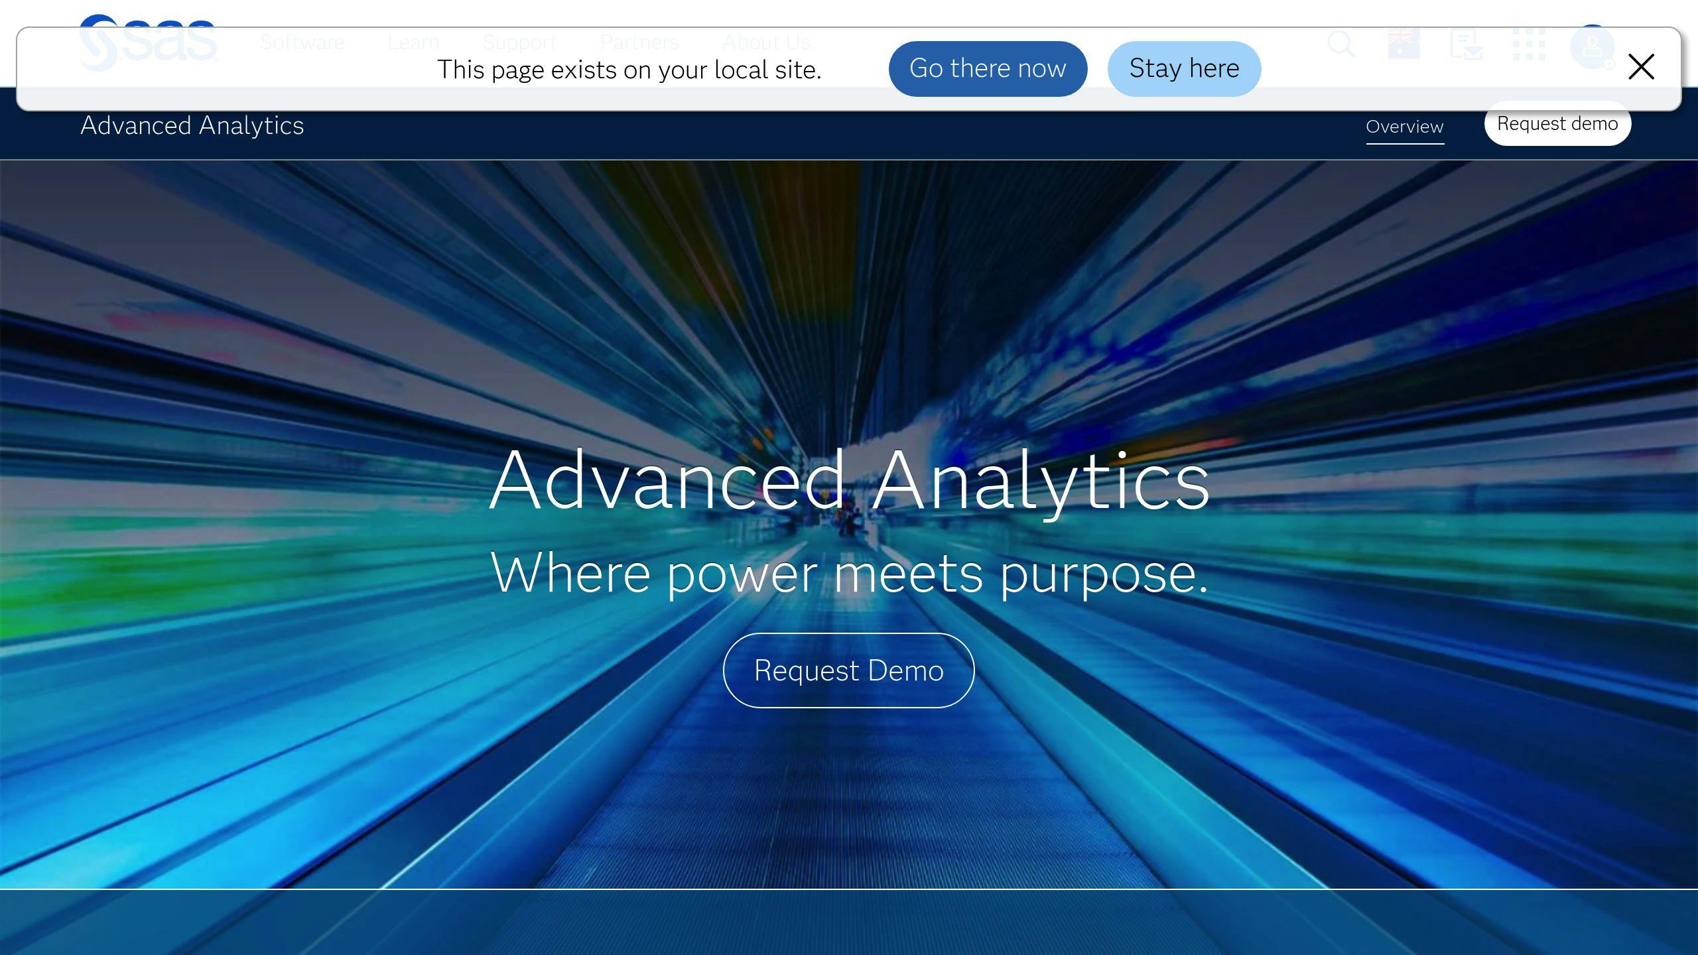
Task: Click the SAS logo in the top left
Action: (x=148, y=43)
